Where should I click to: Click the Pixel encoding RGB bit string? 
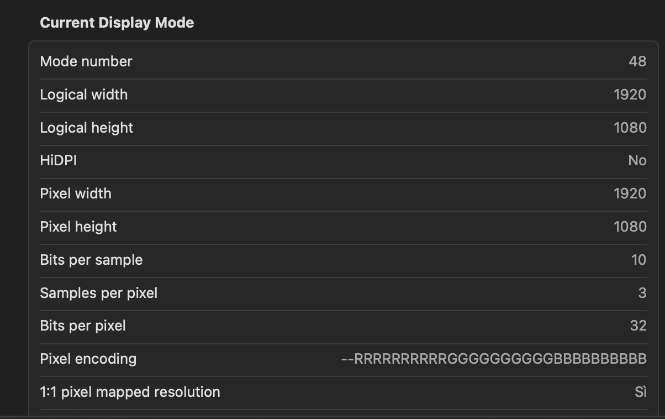493,359
